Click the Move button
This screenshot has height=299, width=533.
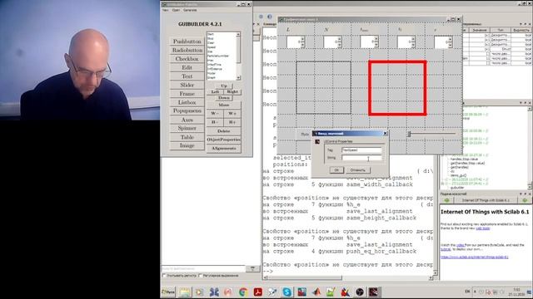[x=224, y=105]
